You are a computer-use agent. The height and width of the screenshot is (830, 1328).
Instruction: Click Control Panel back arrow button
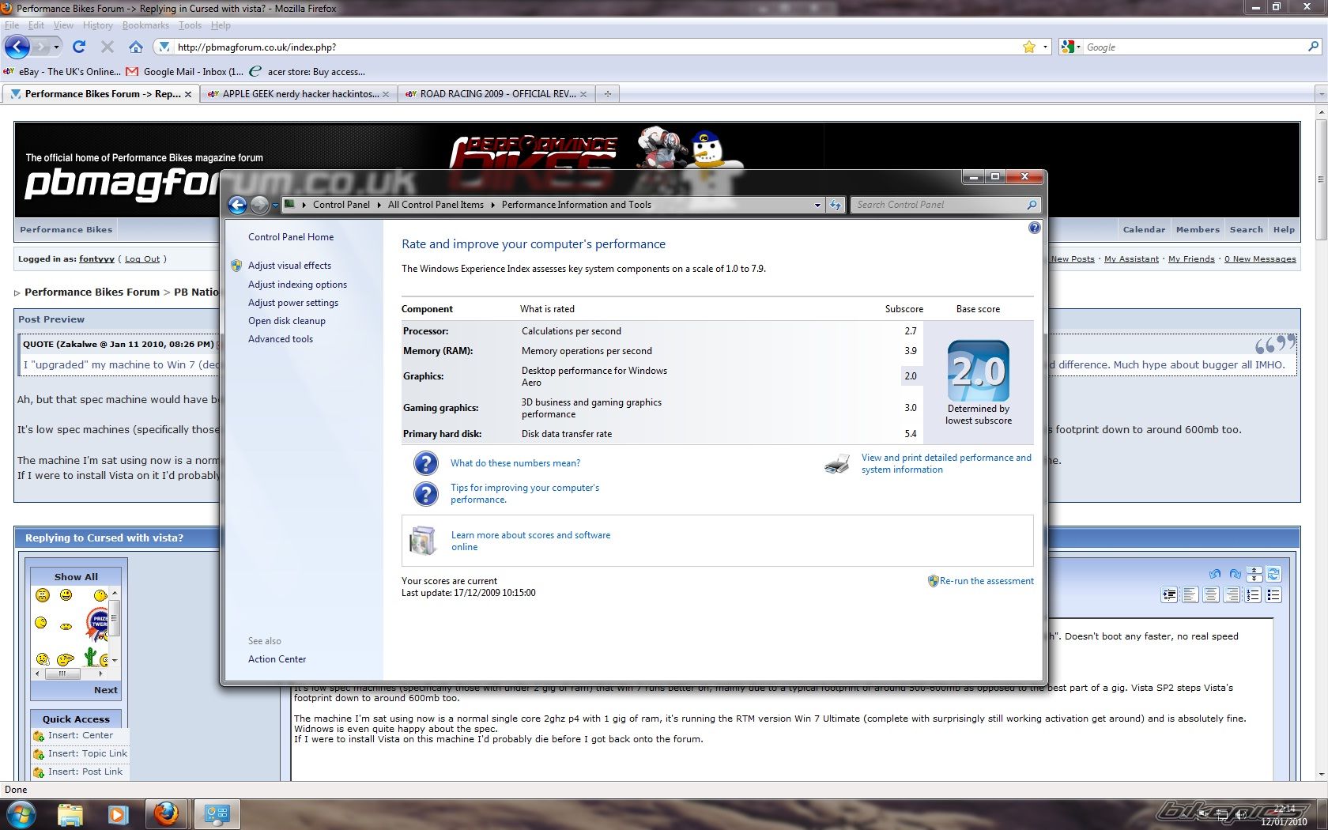click(x=237, y=205)
